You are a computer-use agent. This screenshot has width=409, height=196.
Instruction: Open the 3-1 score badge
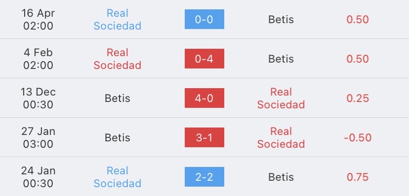[x=204, y=137]
